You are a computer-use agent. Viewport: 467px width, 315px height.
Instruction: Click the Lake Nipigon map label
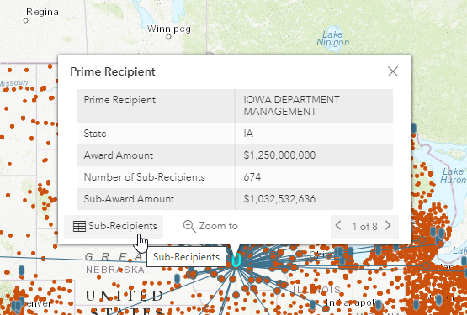pyautogui.click(x=333, y=39)
